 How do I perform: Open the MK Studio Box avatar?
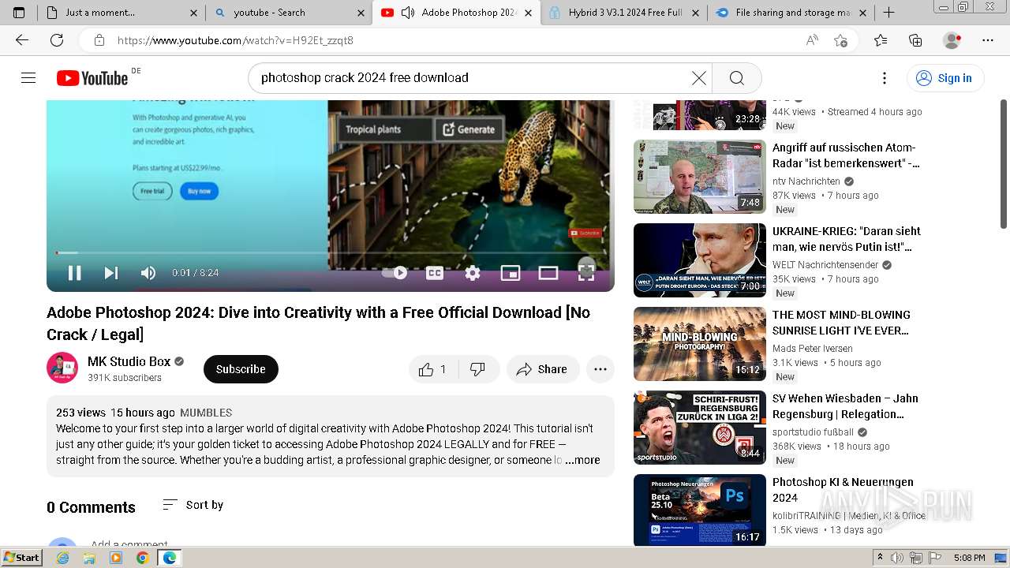pos(62,368)
